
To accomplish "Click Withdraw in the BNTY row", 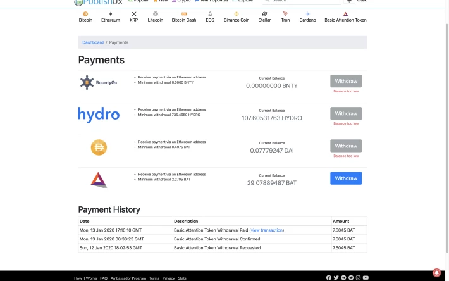I will tap(346, 81).
